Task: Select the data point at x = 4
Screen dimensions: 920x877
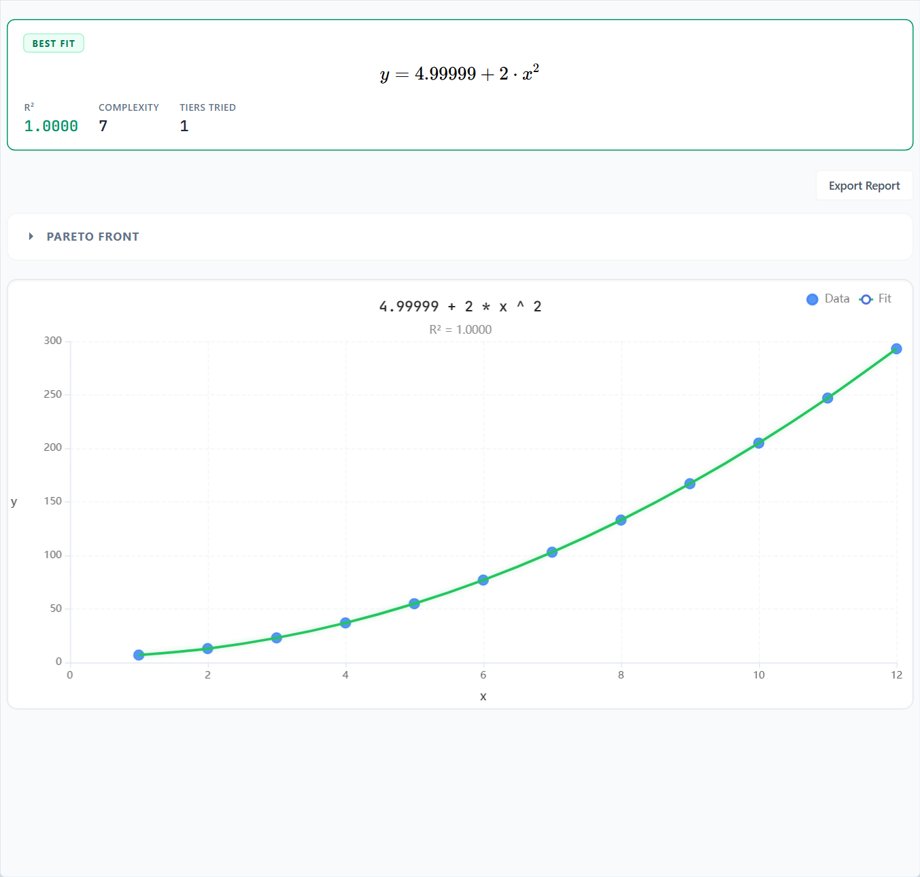Action: [x=345, y=623]
